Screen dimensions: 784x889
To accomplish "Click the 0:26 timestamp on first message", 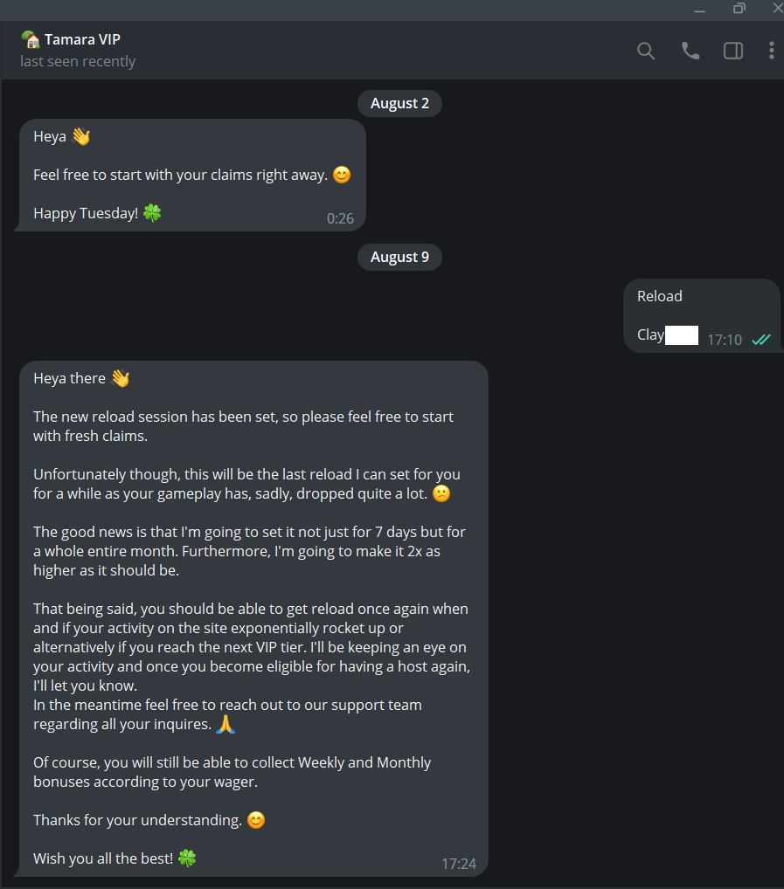I will coord(340,218).
